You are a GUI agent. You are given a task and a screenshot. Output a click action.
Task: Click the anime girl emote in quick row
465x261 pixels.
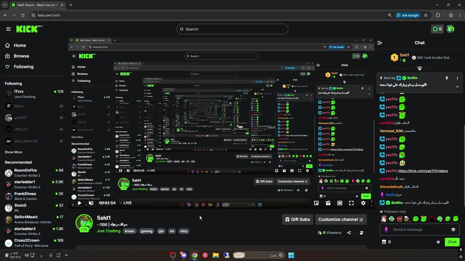pyautogui.click(x=384, y=219)
